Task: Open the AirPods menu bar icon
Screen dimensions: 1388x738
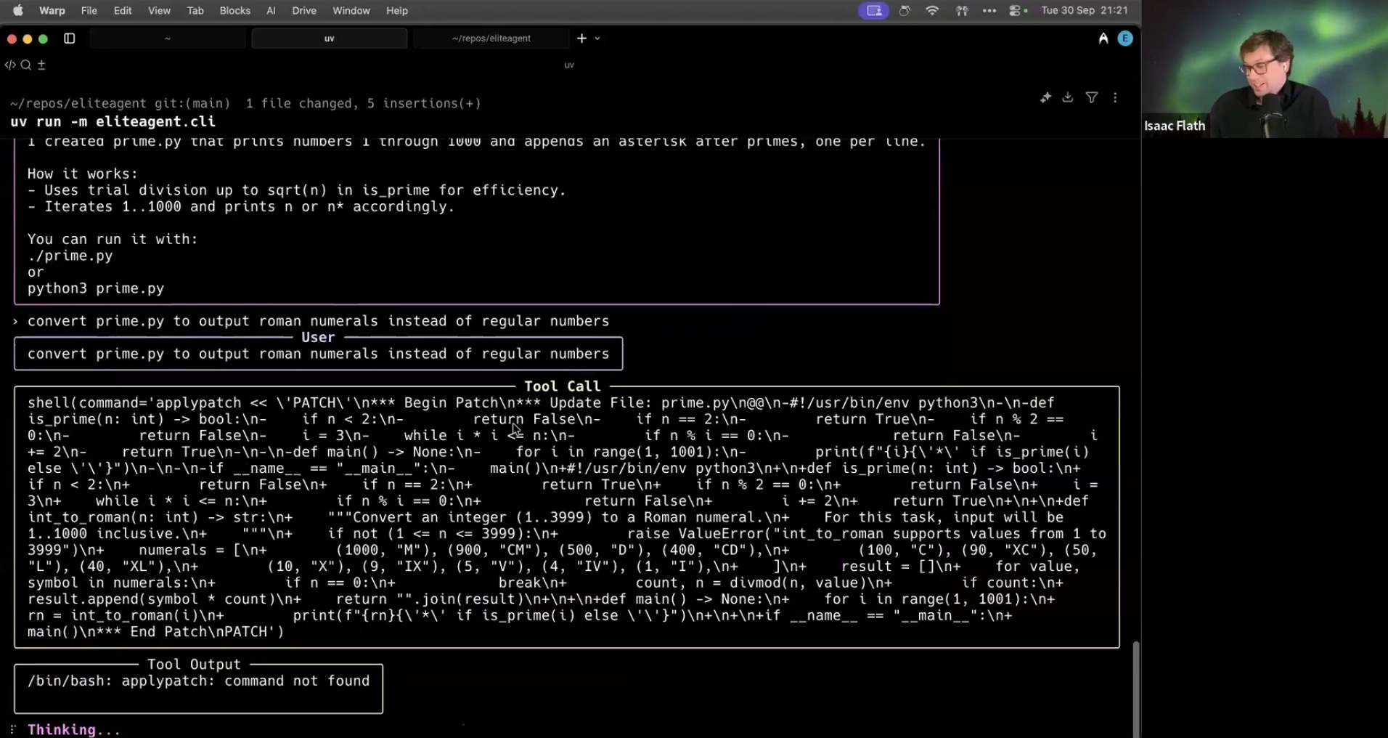Action: (x=962, y=10)
